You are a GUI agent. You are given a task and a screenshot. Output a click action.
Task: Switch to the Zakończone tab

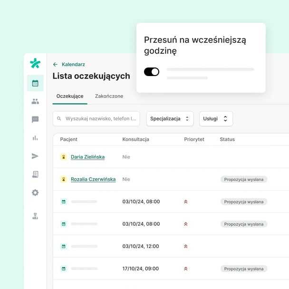click(109, 96)
